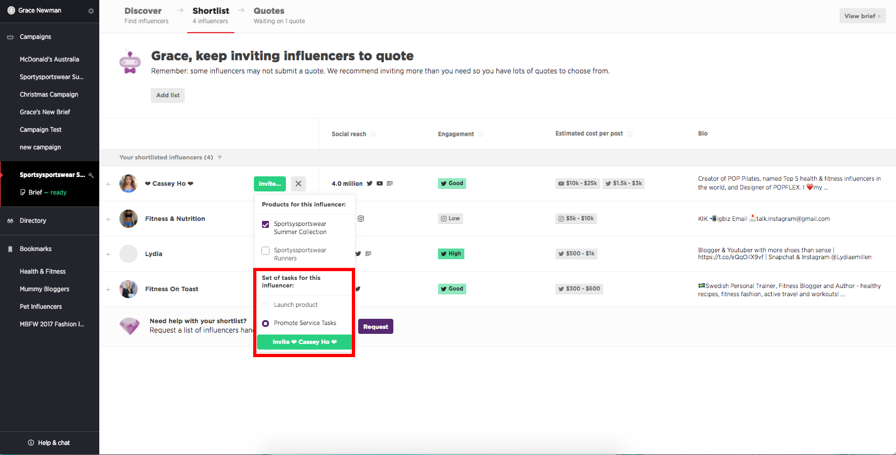The image size is (896, 455).
Task: Click green Invite Cassey Ho confirm button
Action: [304, 342]
